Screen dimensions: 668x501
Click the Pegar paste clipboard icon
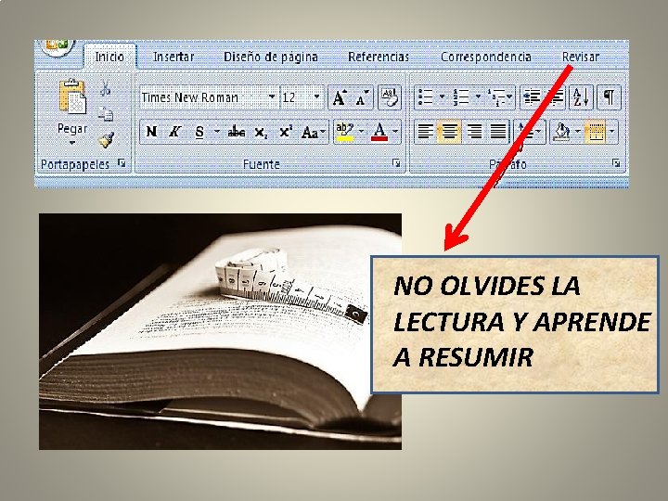click(x=72, y=96)
